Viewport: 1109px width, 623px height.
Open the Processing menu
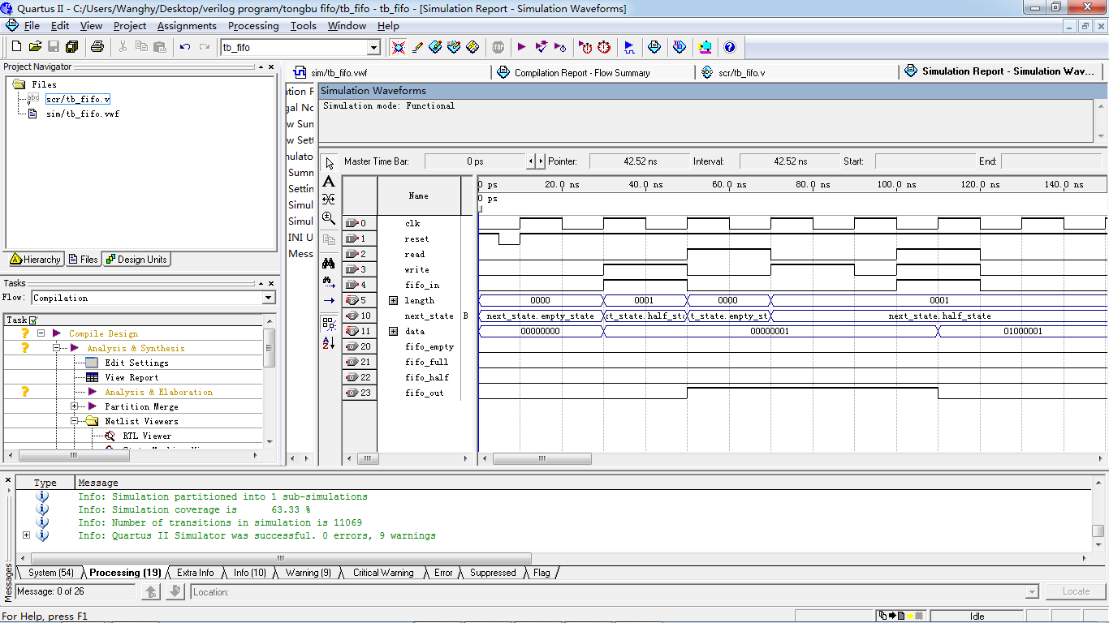click(x=252, y=26)
